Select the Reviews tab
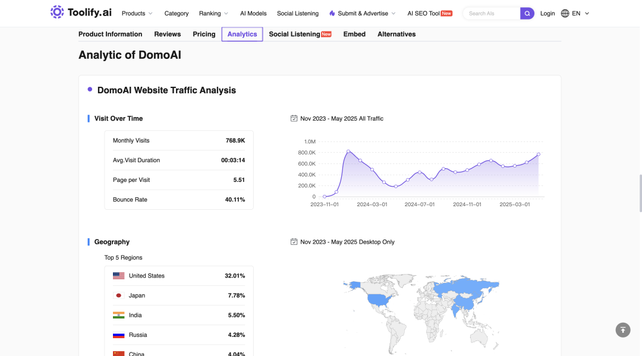This screenshot has width=642, height=356. (x=168, y=34)
